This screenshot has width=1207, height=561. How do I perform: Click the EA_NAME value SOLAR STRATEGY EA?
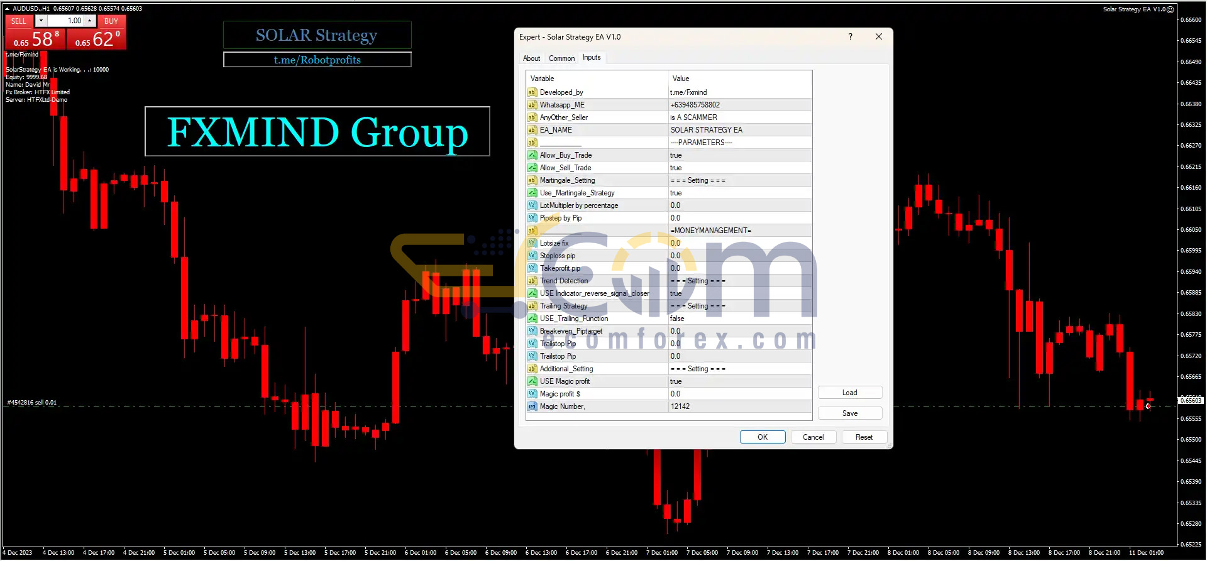tap(740, 130)
